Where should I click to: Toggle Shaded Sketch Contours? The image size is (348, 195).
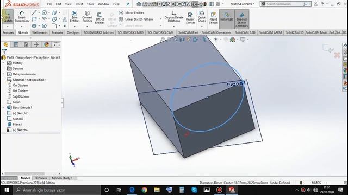click(x=241, y=19)
